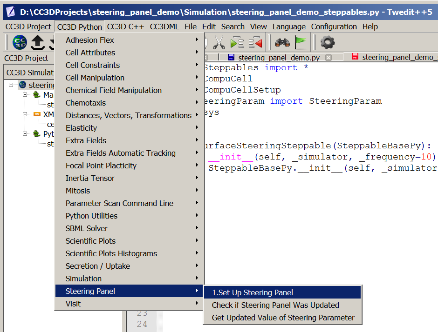
Task: Expand Python Utilities submenu
Action: click(130, 215)
